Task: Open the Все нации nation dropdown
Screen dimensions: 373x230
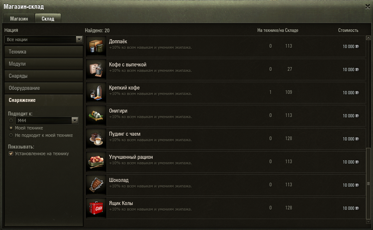Action: click(x=44, y=39)
